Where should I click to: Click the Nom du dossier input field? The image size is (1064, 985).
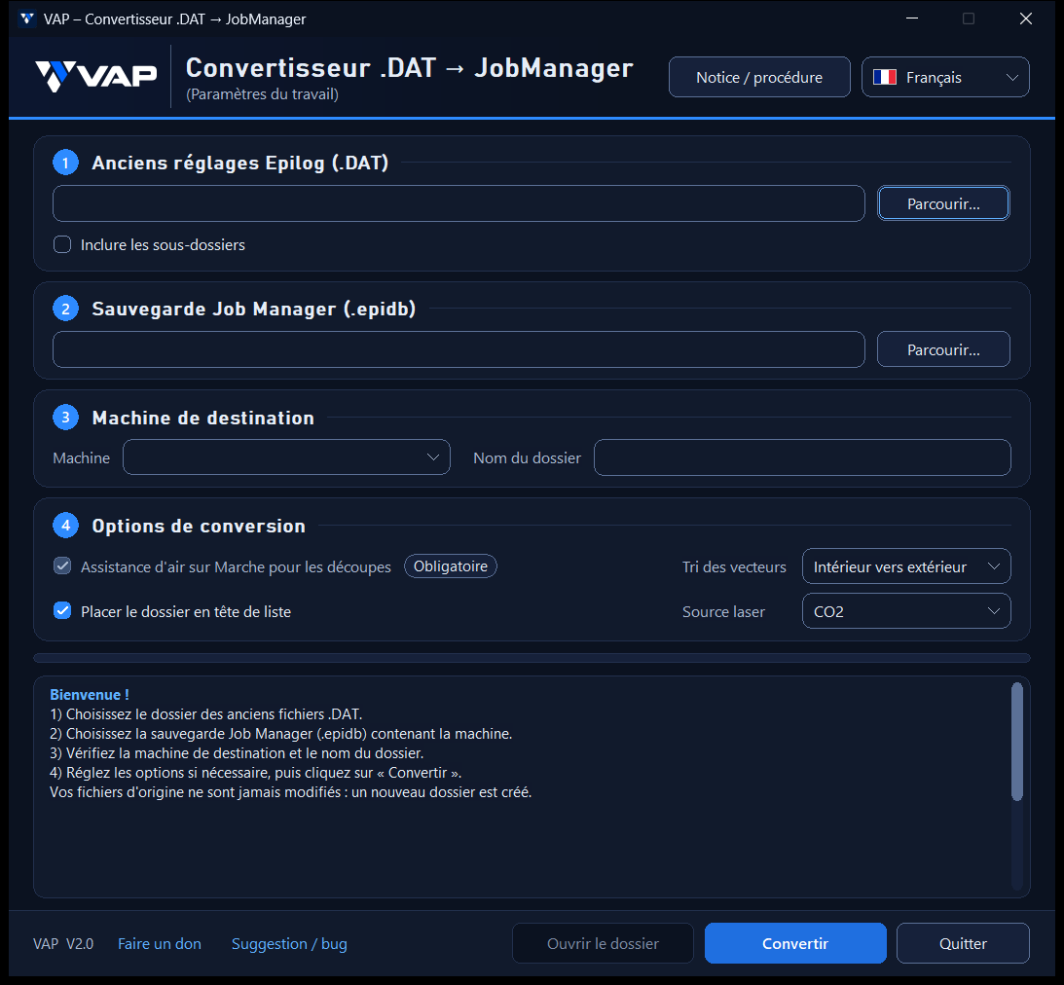click(802, 457)
